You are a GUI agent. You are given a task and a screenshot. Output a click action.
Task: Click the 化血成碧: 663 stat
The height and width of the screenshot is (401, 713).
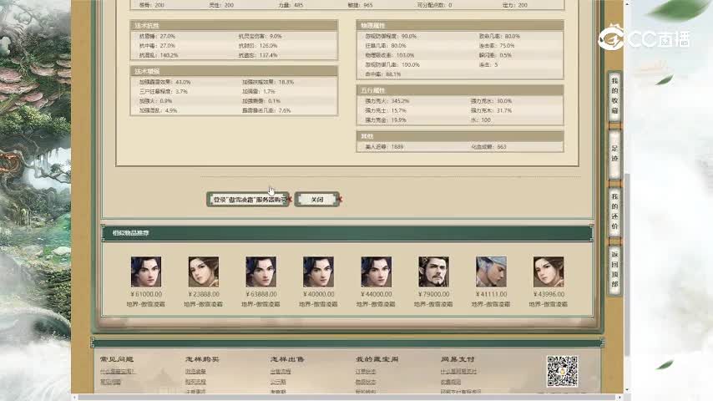[488, 147]
